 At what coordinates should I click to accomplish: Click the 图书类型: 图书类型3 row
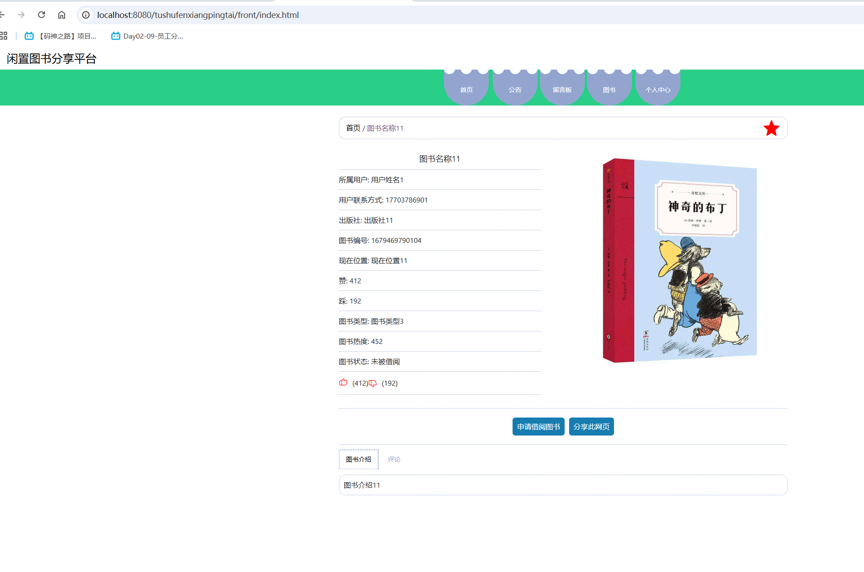pyautogui.click(x=440, y=321)
